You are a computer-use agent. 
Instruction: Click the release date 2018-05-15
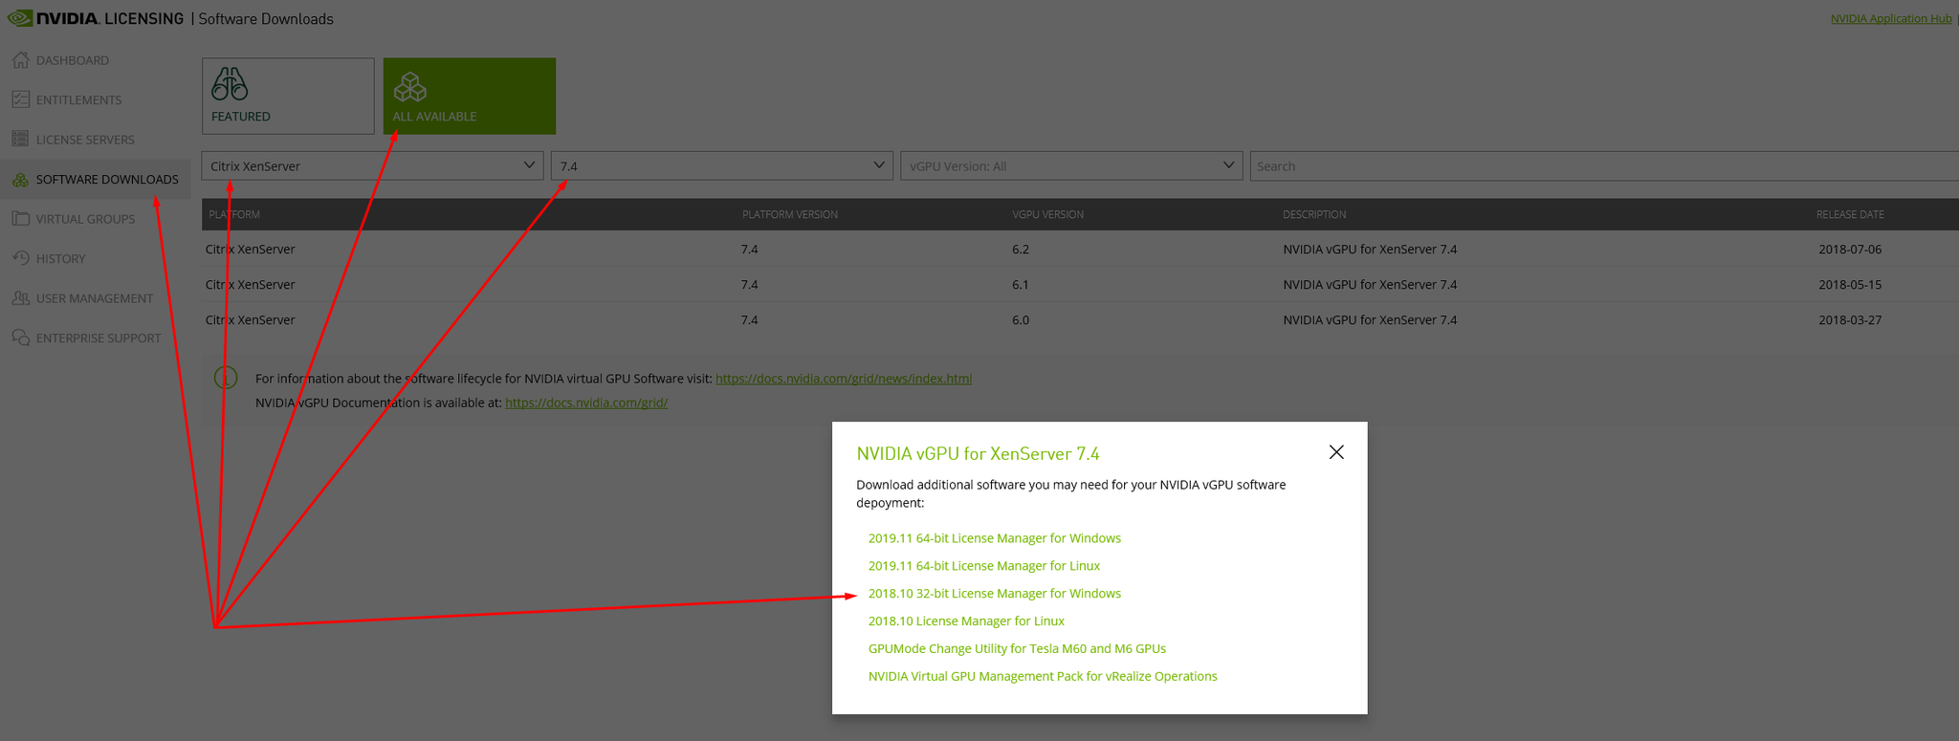[x=1850, y=285]
